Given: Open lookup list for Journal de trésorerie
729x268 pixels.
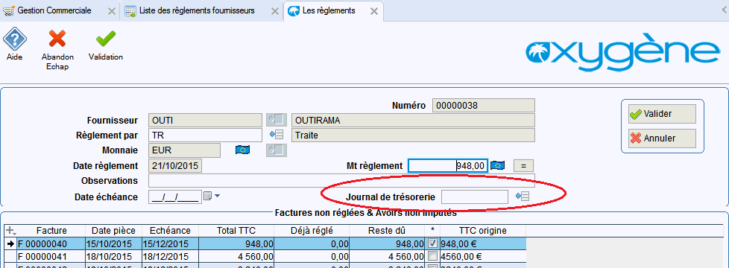Looking at the screenshot, I should pos(522,197).
